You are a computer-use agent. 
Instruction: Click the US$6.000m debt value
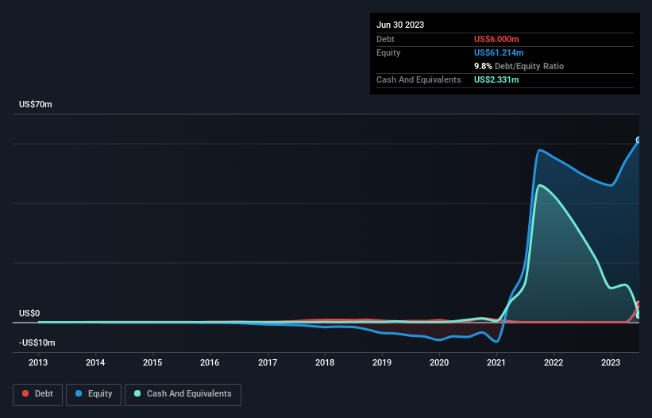496,39
